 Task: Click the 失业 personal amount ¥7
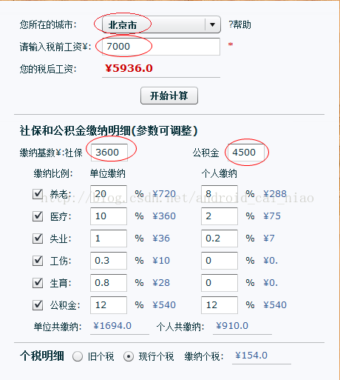pyautogui.click(x=269, y=239)
